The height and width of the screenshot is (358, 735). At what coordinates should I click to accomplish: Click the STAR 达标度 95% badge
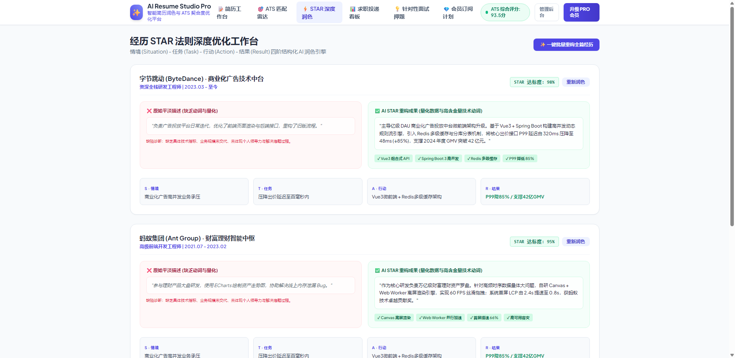coord(534,242)
